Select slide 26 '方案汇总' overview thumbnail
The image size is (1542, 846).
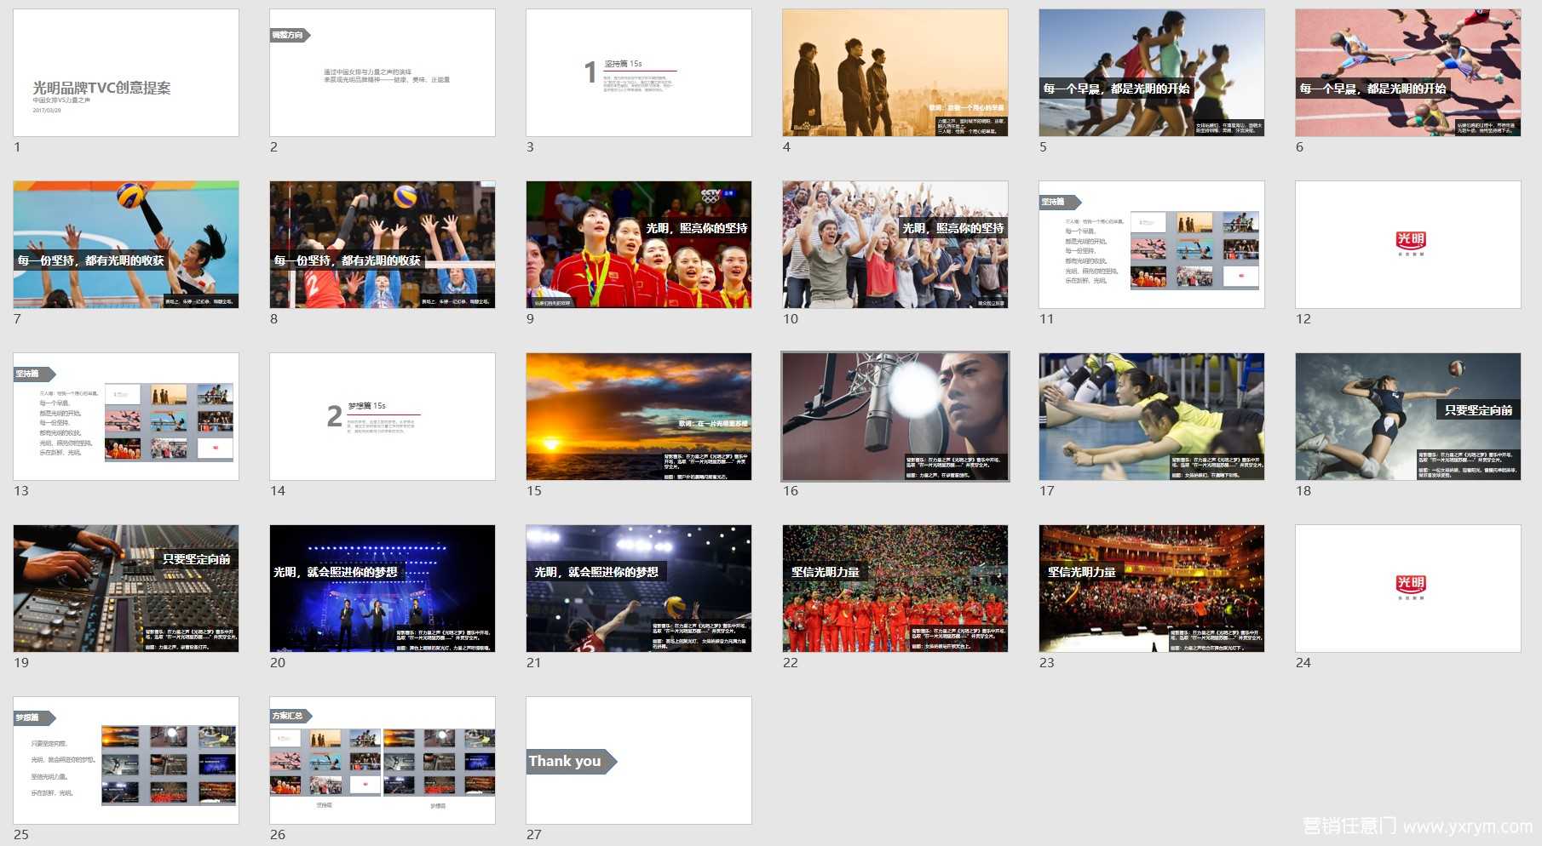383,760
